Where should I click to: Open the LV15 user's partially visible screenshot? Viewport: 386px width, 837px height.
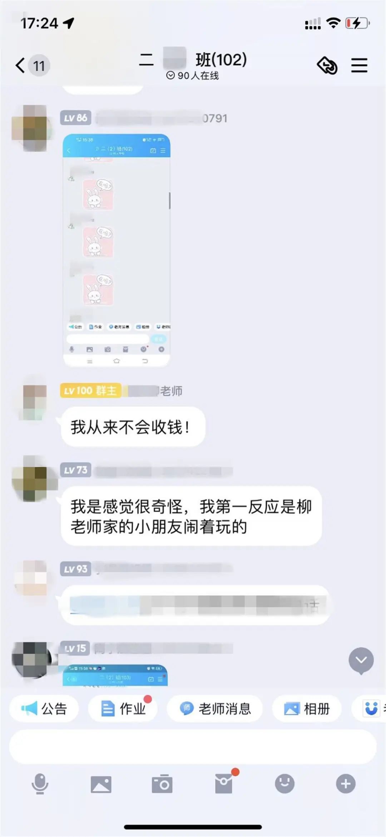click(x=115, y=675)
